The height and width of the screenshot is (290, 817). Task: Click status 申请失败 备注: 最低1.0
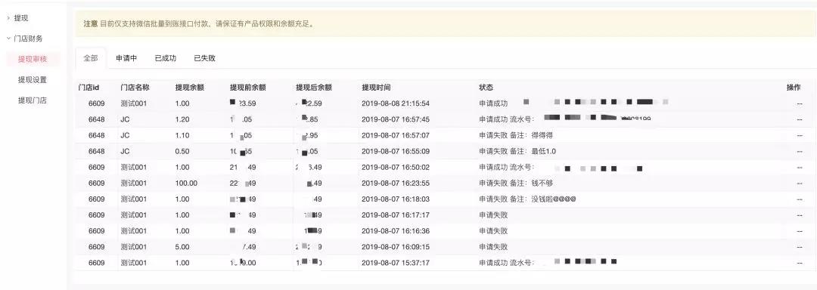click(517, 151)
